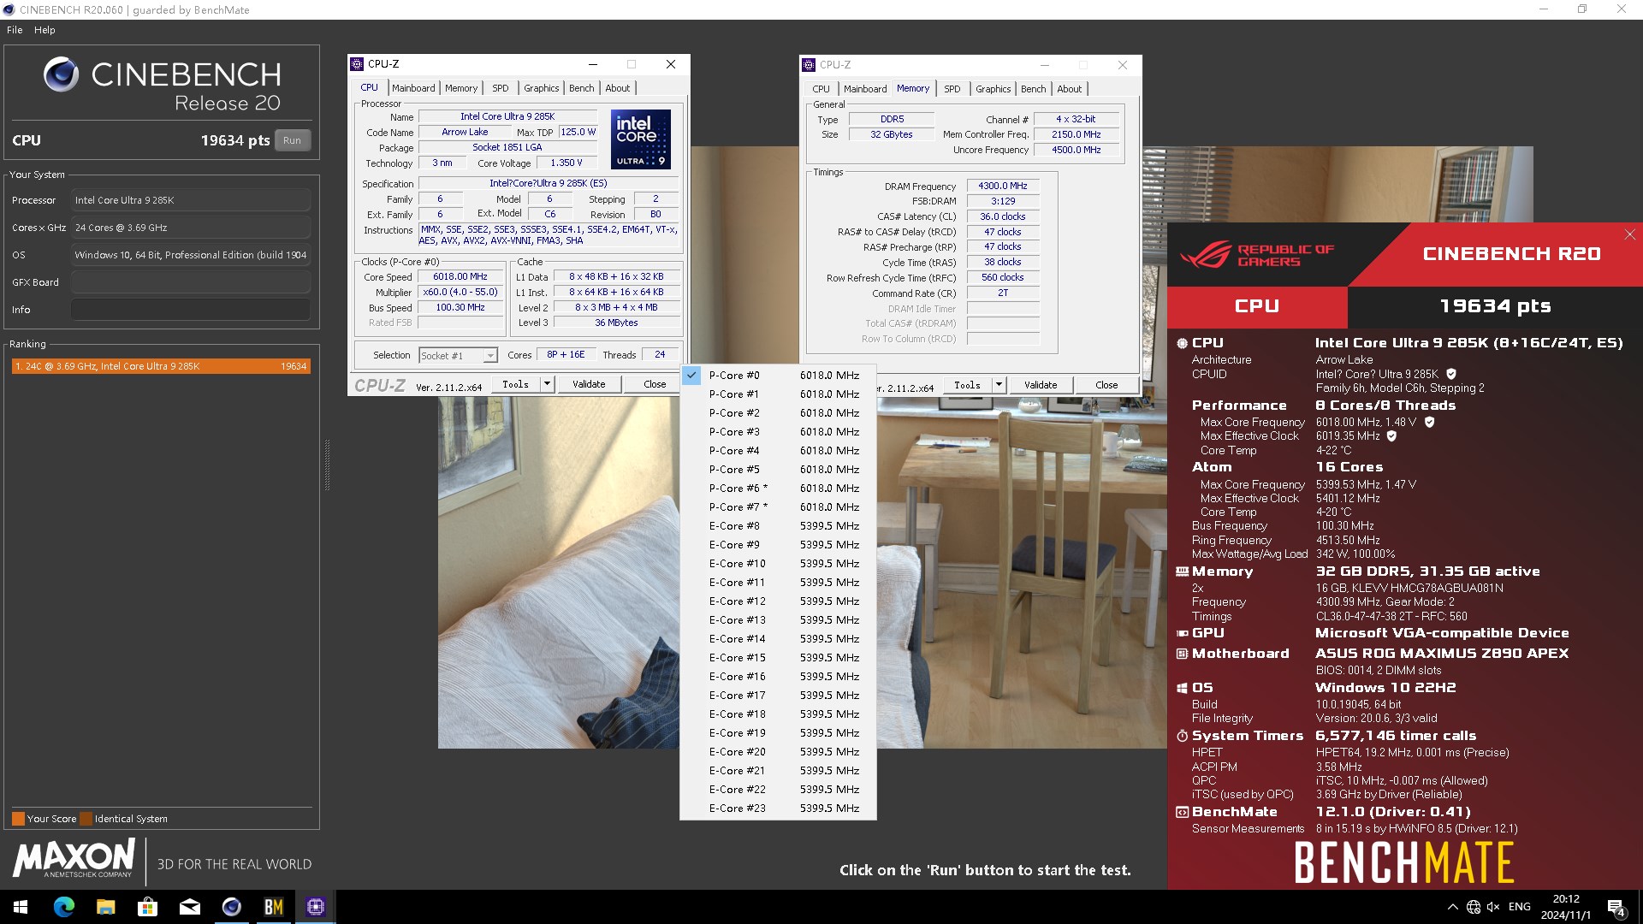Click CPUID verified shield badge

[1451, 374]
